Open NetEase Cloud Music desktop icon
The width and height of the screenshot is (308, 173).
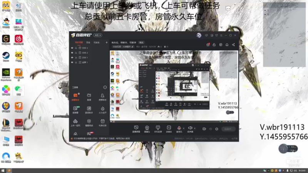click(18, 40)
